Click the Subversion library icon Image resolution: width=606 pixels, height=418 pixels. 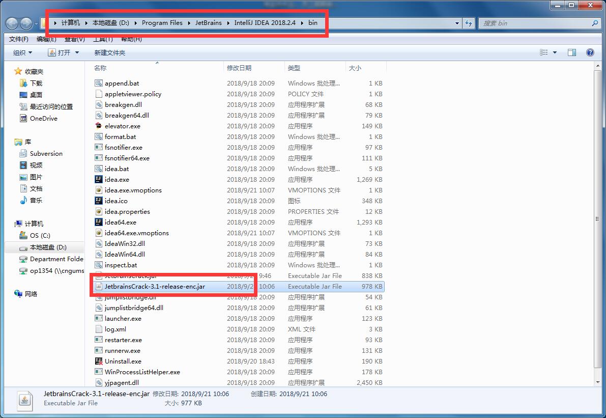click(x=23, y=154)
